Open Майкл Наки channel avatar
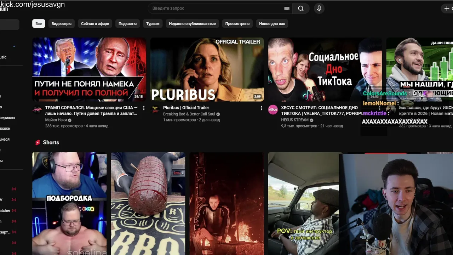 pos(37,109)
